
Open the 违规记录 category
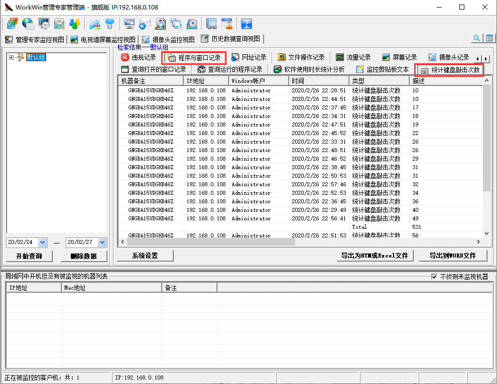(139, 57)
